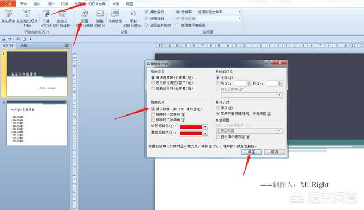The width and height of the screenshot is (364, 210).
Task: Click redo icon in quick access toolbar
Action: tap(18, 39)
